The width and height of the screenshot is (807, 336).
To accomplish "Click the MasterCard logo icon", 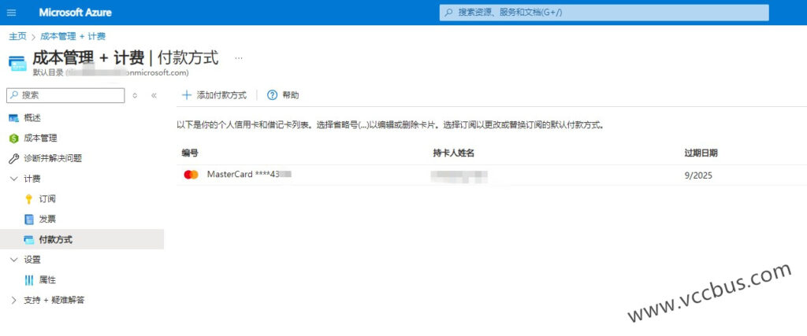I will tap(191, 175).
